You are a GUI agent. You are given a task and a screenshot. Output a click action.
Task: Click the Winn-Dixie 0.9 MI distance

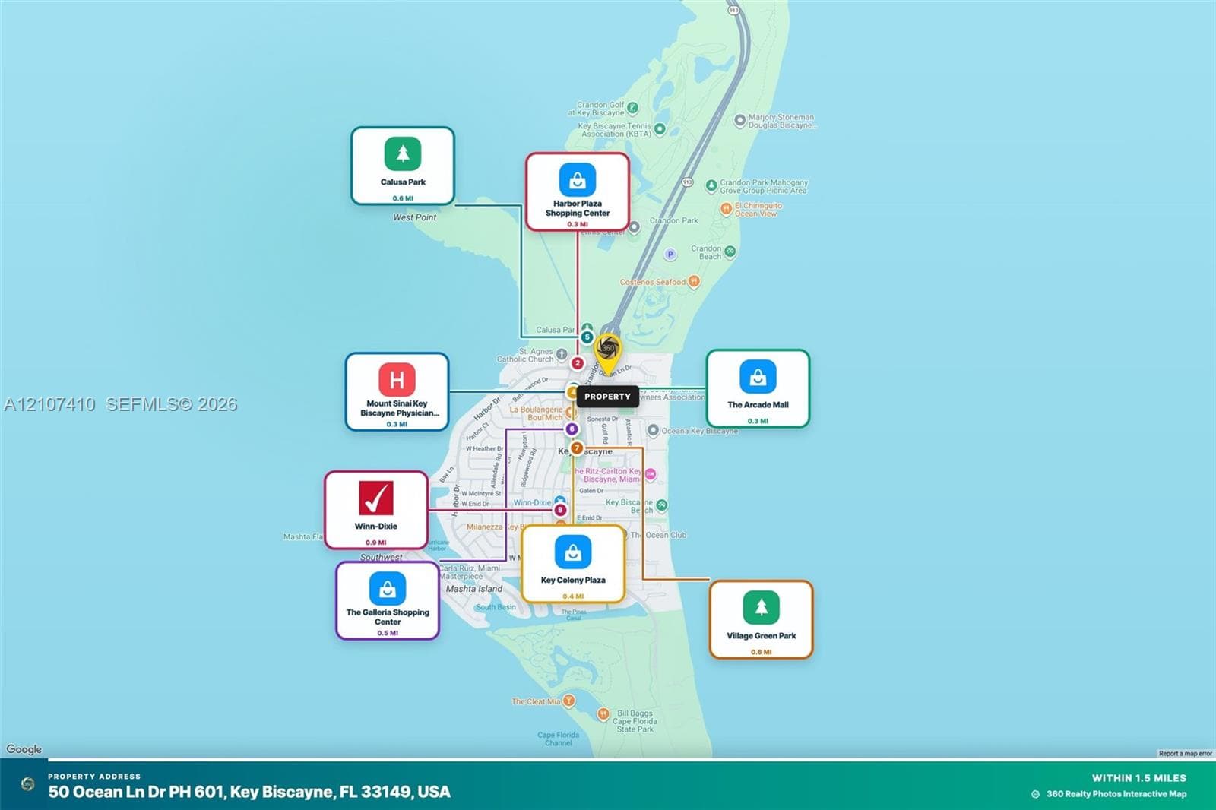coord(376,543)
